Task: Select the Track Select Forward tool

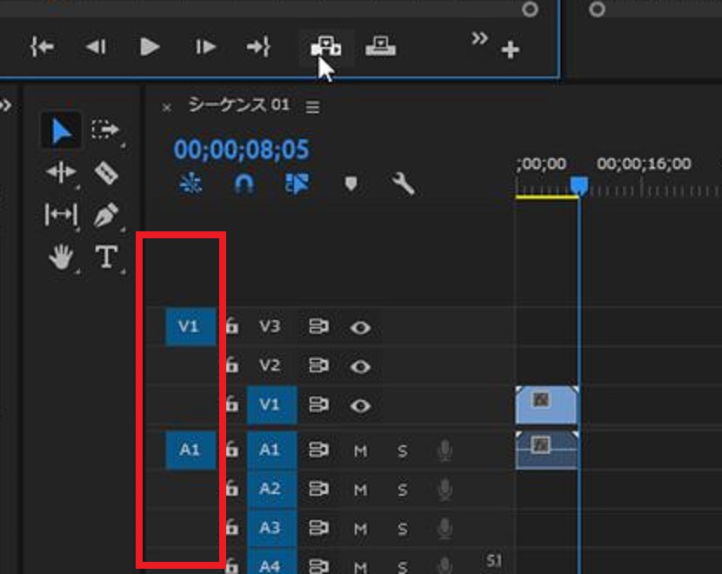Action: 105,130
